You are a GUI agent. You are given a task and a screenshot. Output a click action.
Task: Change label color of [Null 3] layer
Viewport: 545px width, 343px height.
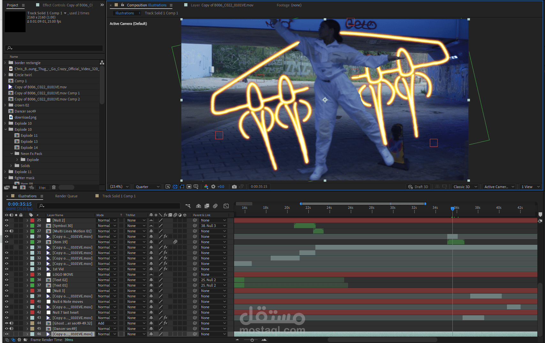(x=32, y=291)
